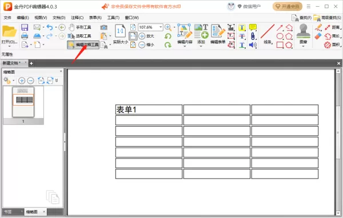Click the Edit Form (编辑表单) tool
The height and width of the screenshot is (218, 343).
218,34
